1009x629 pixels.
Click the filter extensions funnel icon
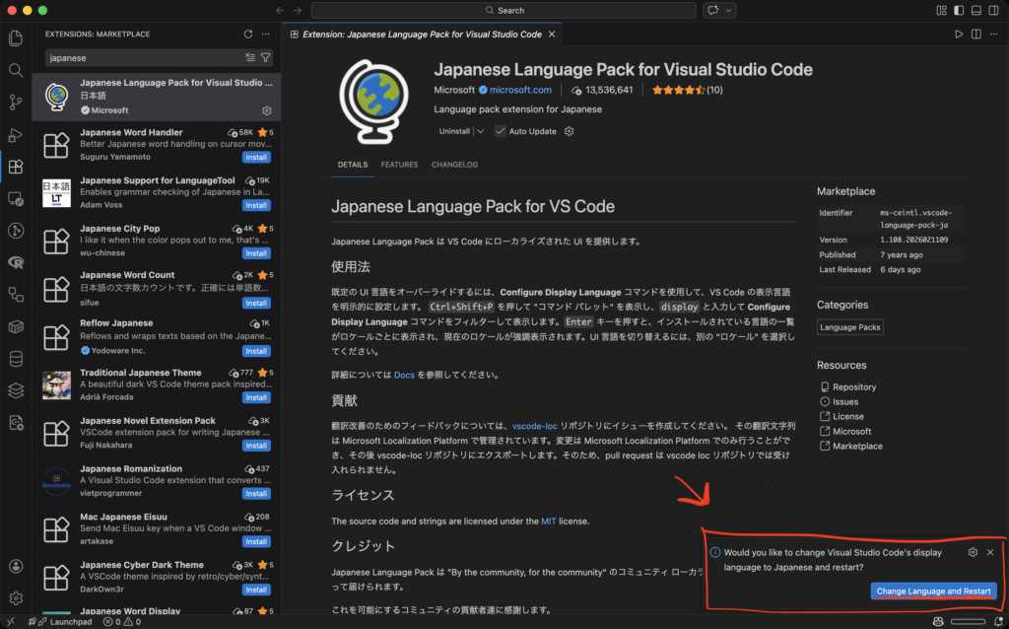click(x=266, y=57)
